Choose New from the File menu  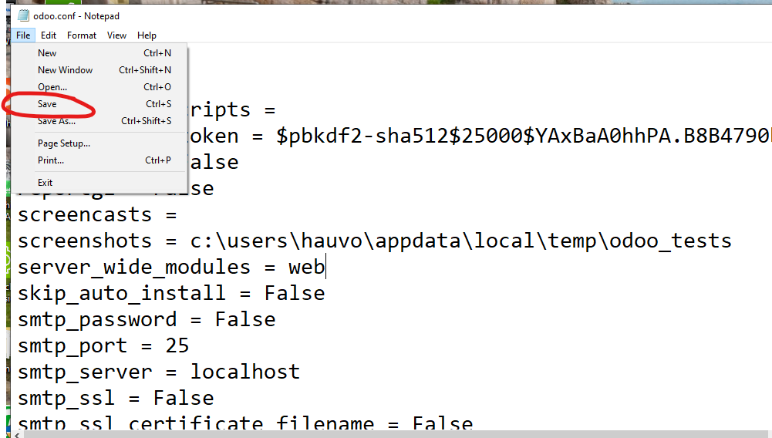click(47, 53)
